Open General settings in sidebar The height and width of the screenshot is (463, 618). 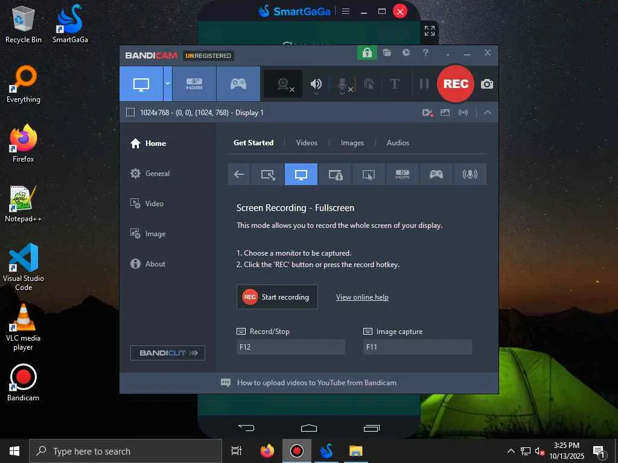pos(150,174)
